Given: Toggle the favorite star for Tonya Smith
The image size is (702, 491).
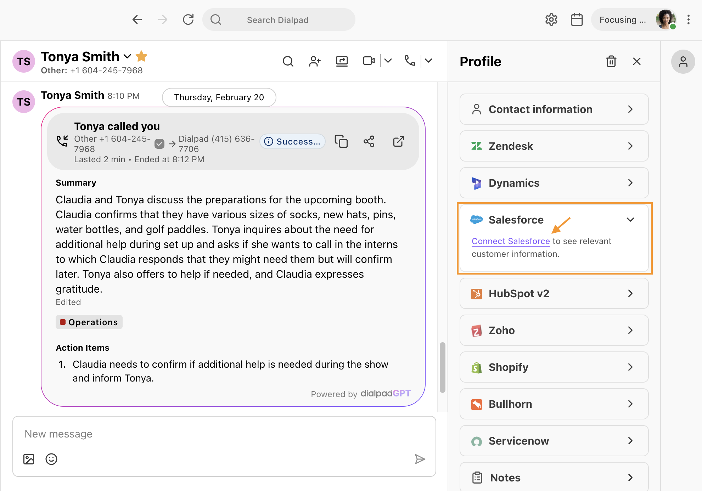Looking at the screenshot, I should (141, 56).
